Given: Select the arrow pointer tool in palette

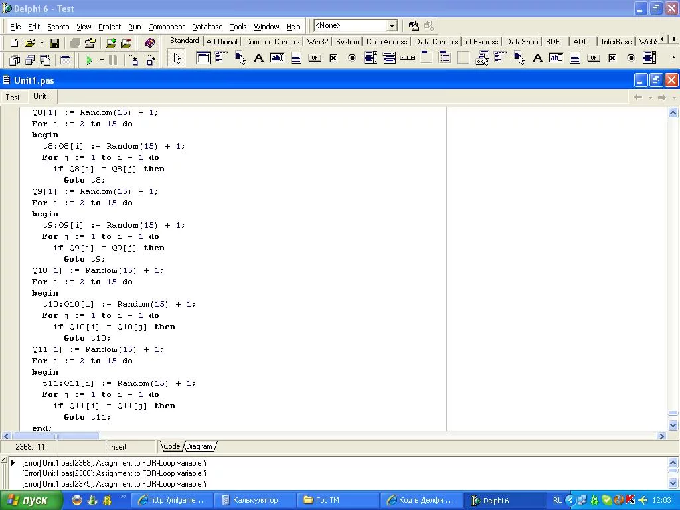Looking at the screenshot, I should 177,58.
